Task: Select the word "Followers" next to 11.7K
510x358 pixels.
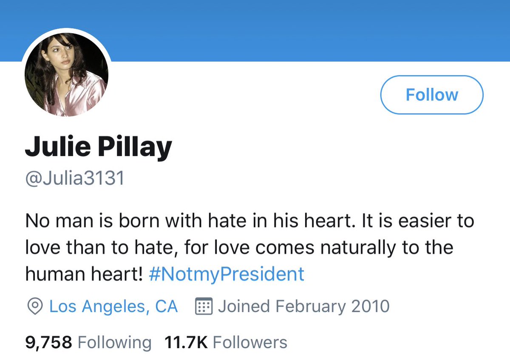Action: tap(250, 342)
